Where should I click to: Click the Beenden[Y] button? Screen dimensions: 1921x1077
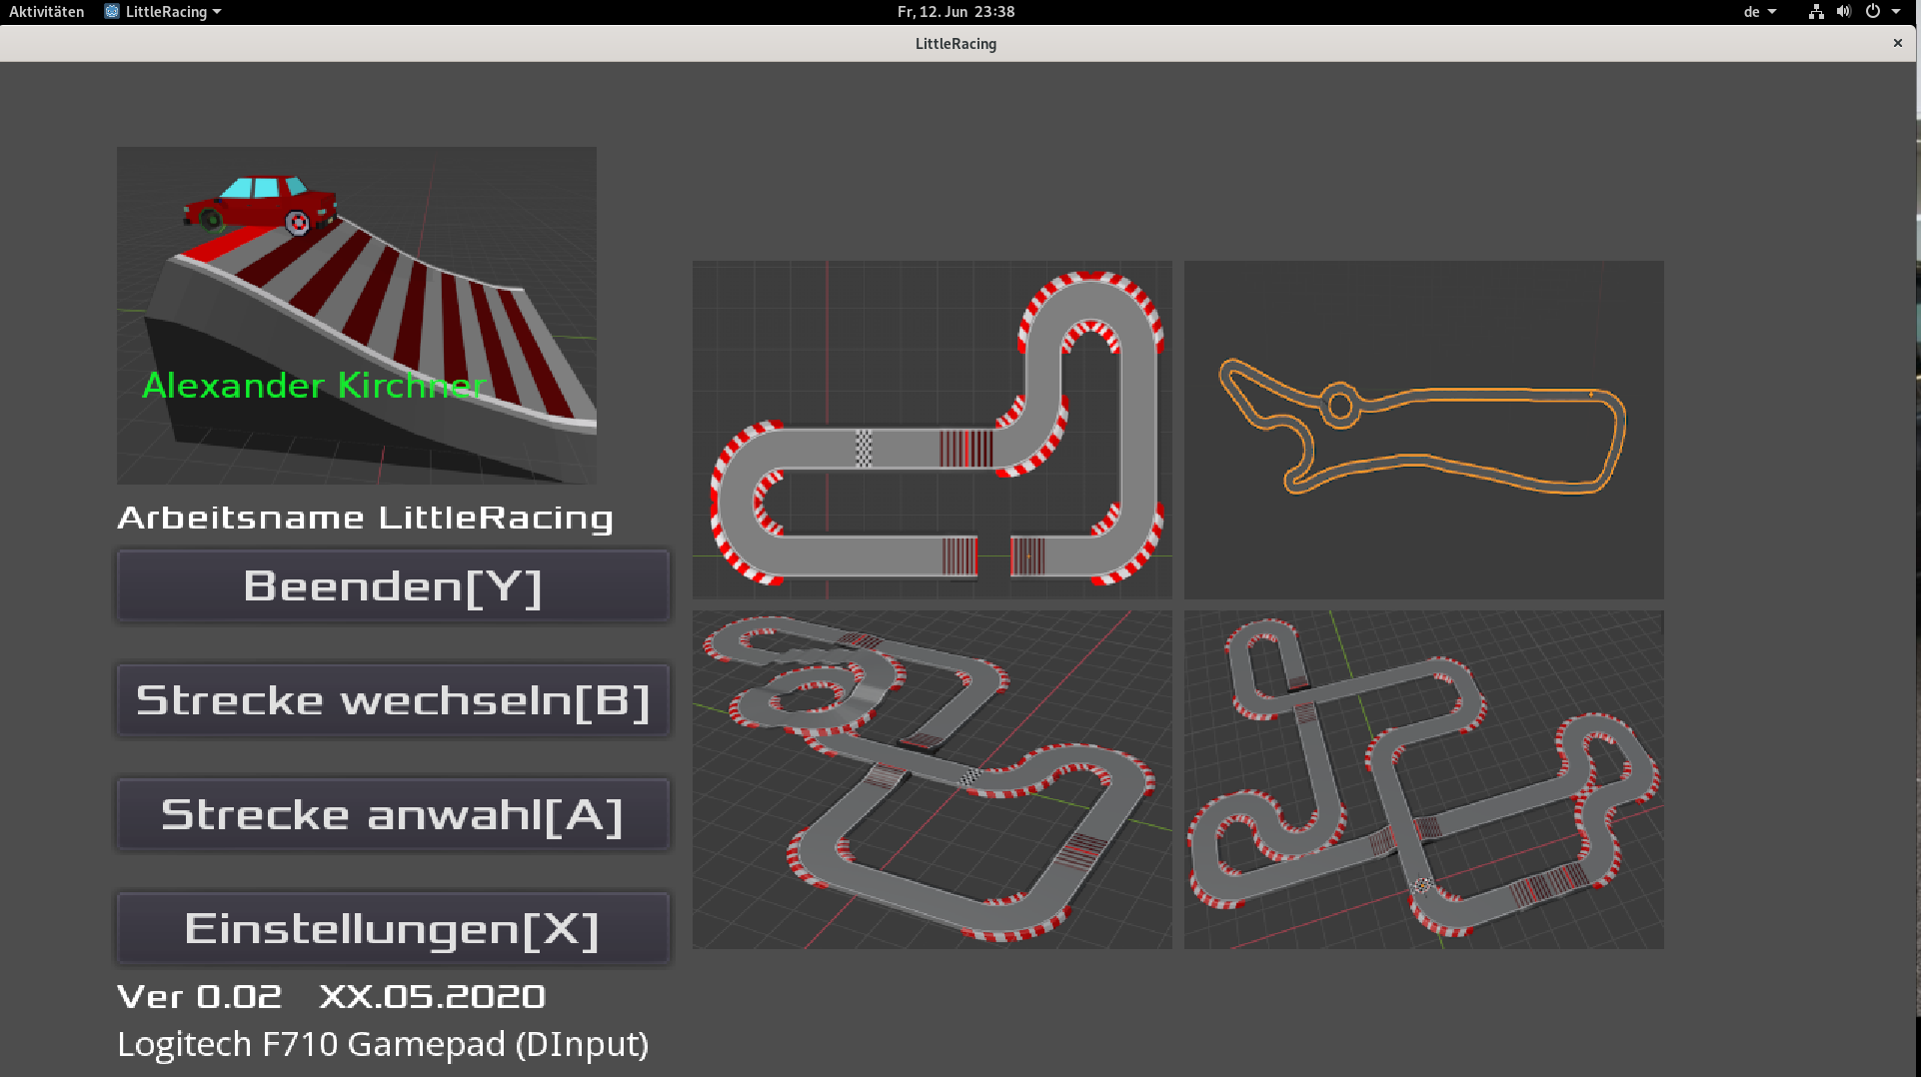[x=392, y=586]
